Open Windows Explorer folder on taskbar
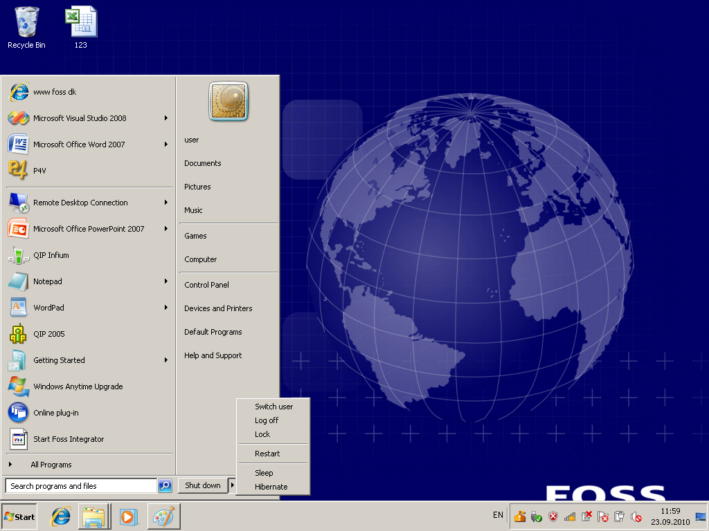709x531 pixels. point(94,516)
